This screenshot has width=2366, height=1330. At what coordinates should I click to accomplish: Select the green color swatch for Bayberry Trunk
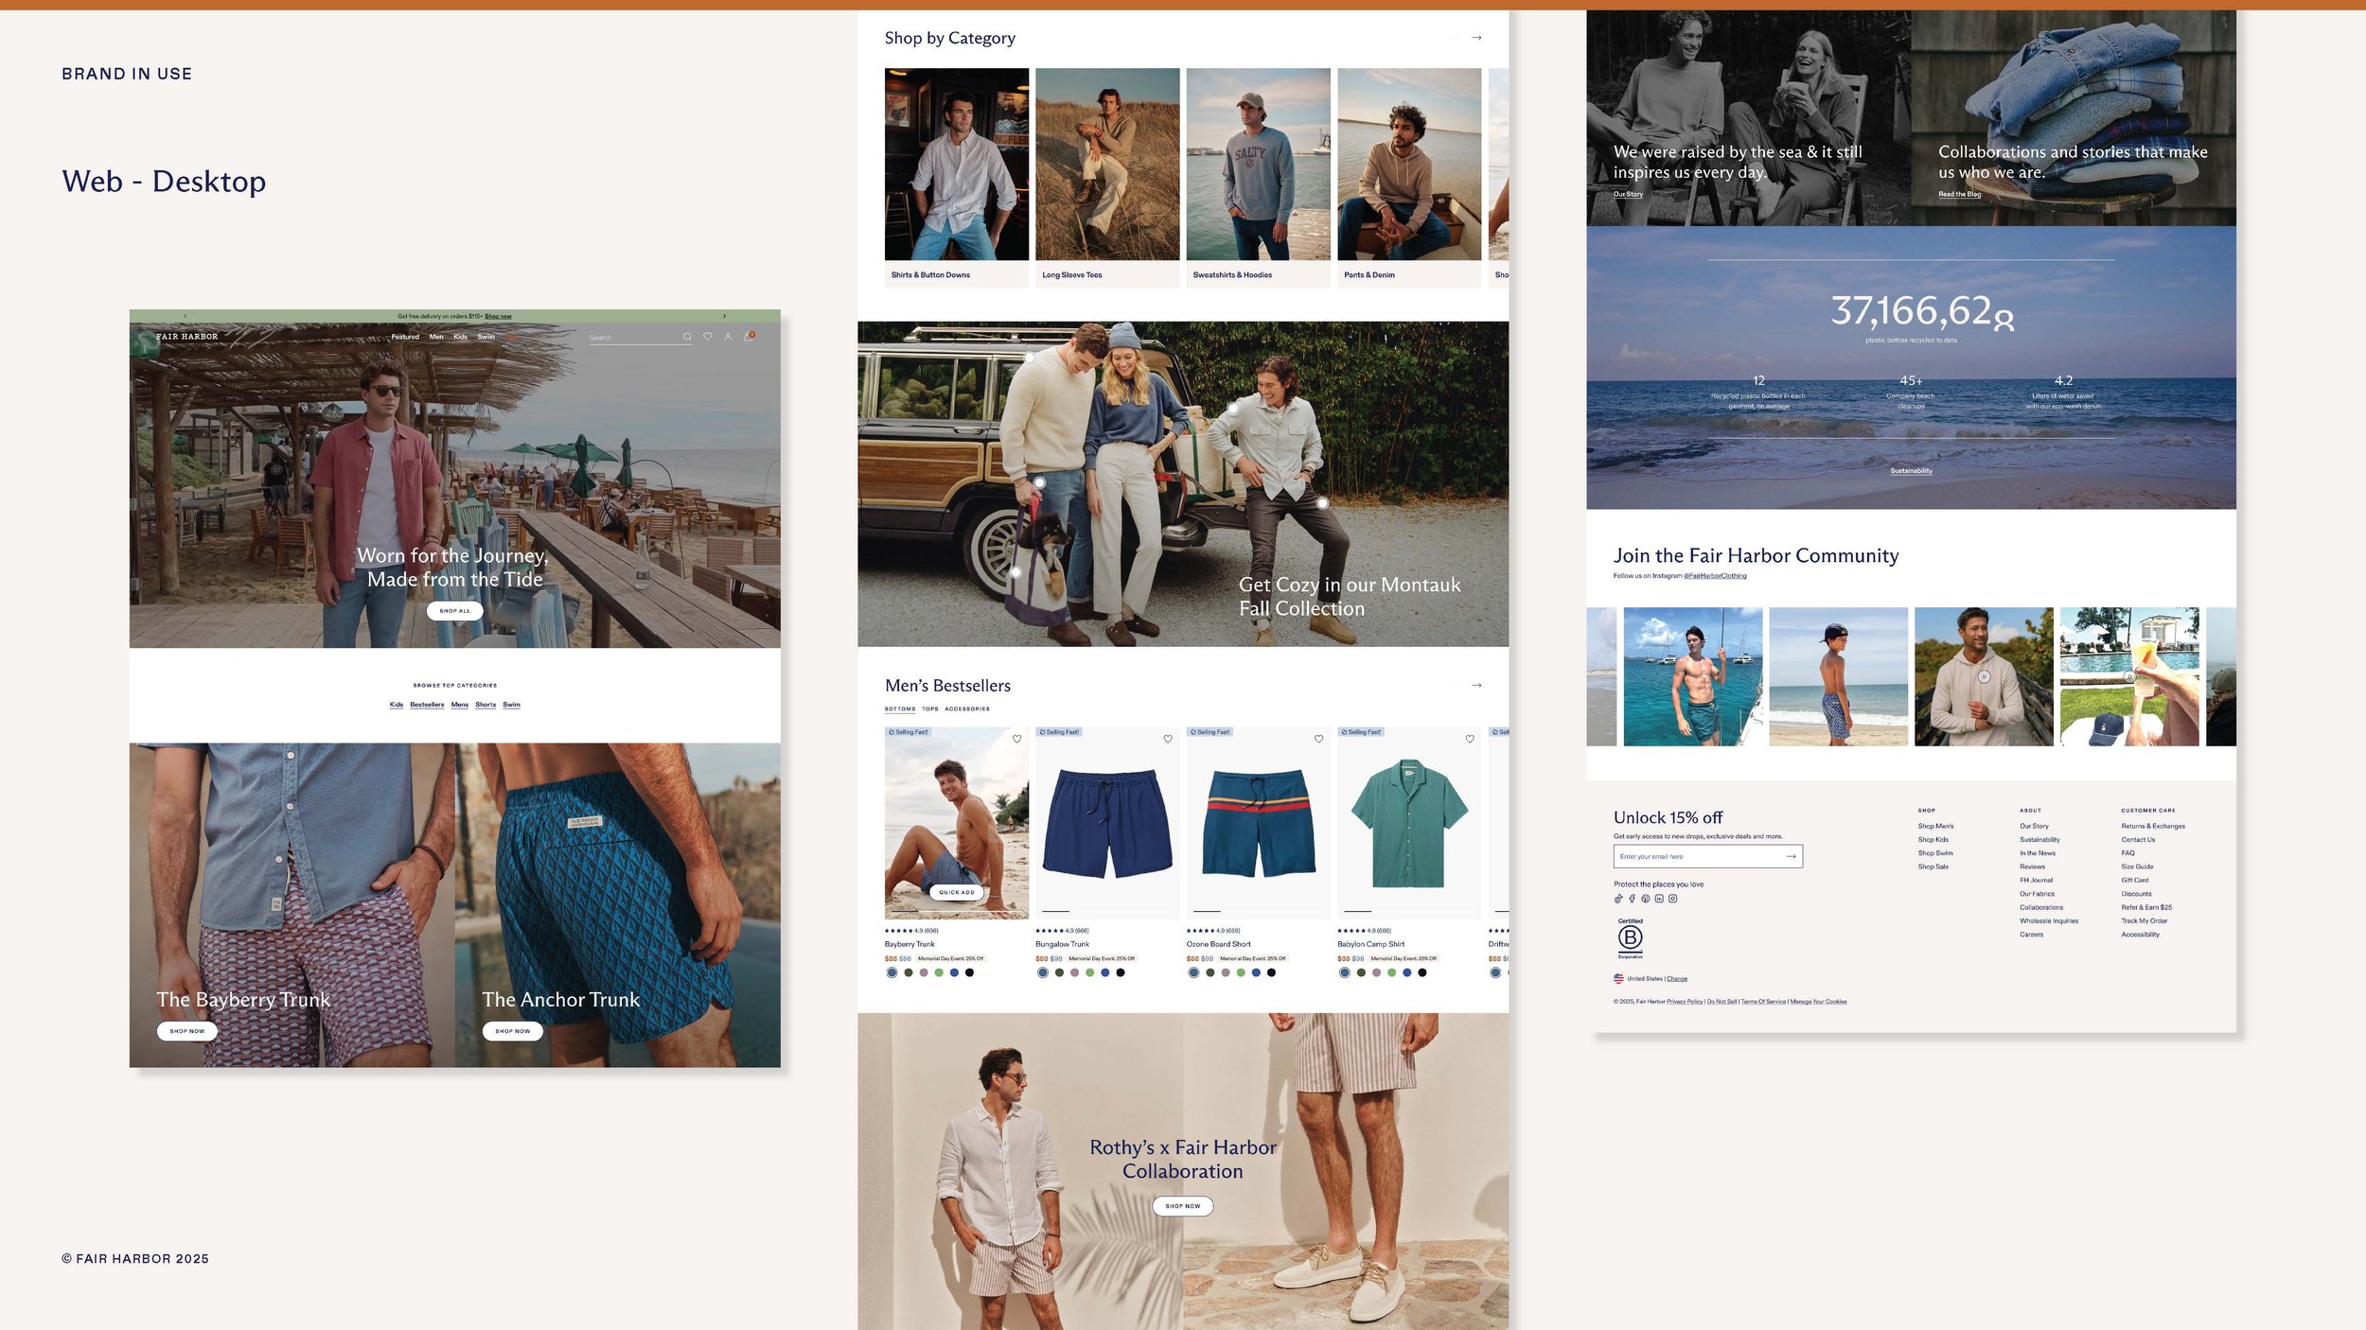[939, 972]
